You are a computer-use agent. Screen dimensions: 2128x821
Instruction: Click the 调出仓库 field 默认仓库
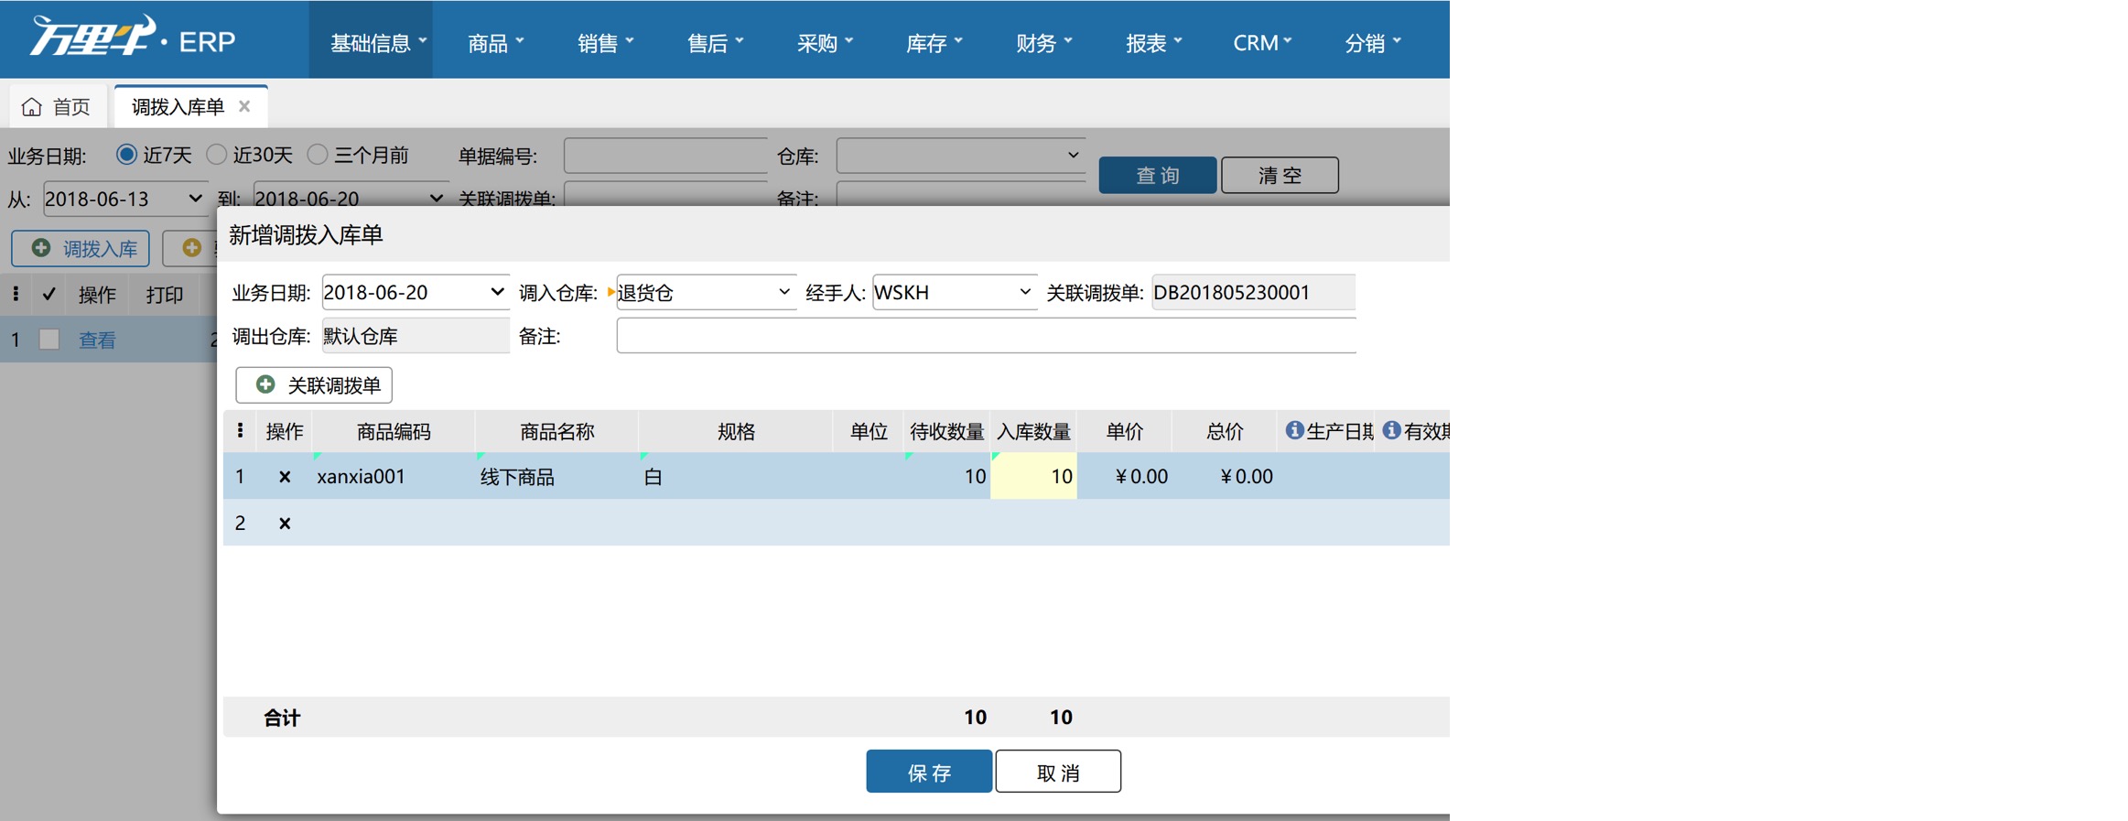click(x=416, y=336)
